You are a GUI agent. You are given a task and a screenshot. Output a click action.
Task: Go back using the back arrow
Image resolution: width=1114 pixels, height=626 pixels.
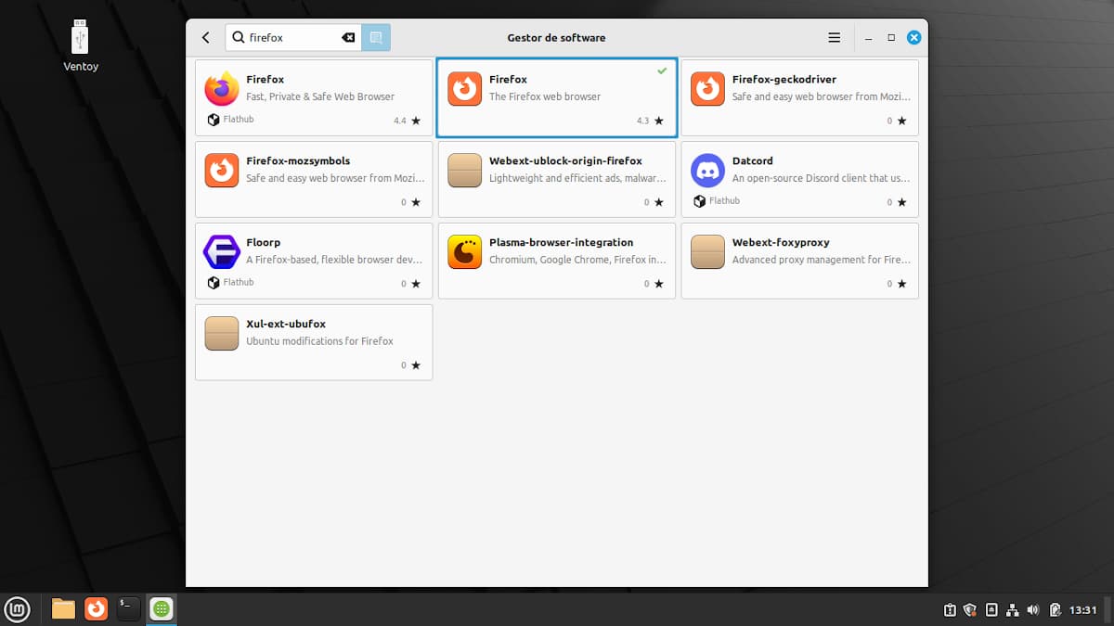pos(205,37)
